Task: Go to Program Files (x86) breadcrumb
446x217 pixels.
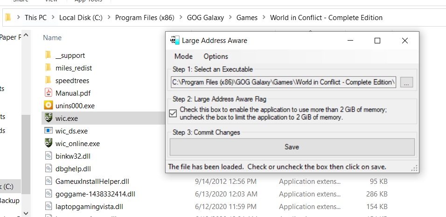Action: pos(145,18)
